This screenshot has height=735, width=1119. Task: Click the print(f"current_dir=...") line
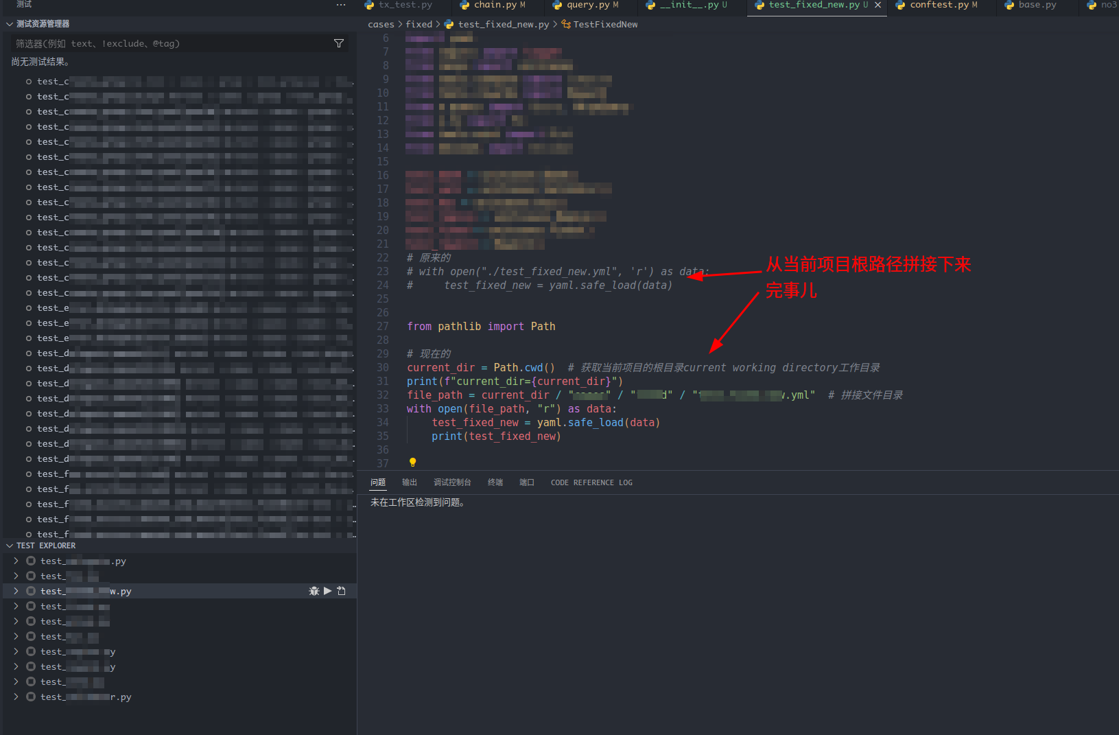coord(515,382)
